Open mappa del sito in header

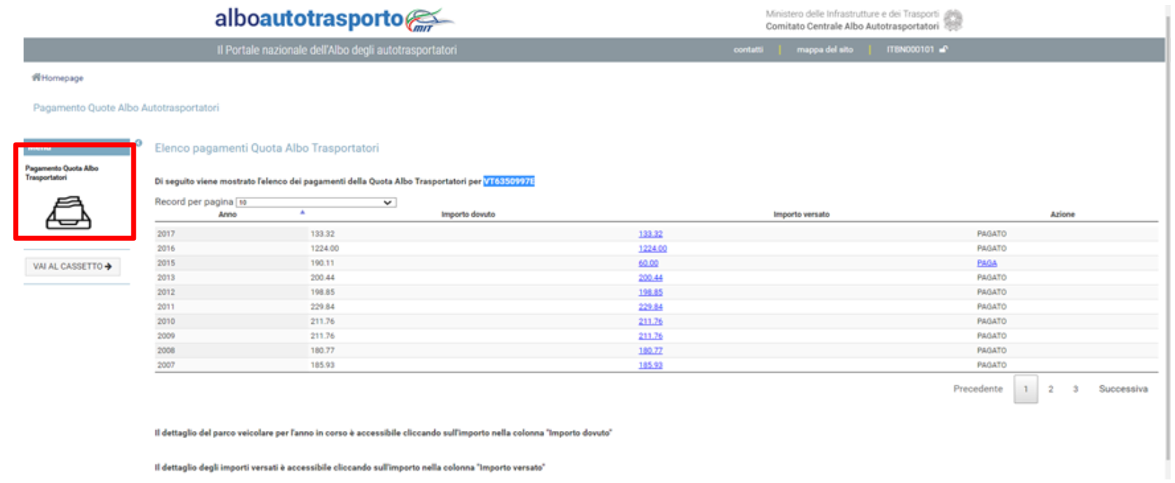point(824,50)
